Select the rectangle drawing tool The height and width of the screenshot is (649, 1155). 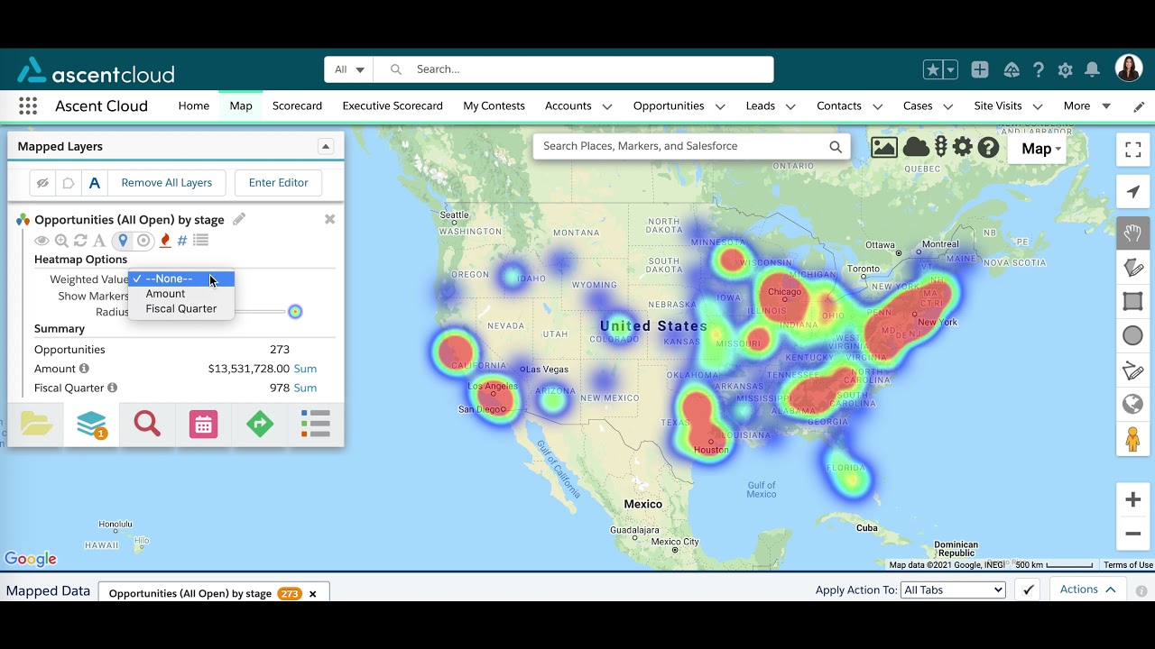tap(1133, 302)
